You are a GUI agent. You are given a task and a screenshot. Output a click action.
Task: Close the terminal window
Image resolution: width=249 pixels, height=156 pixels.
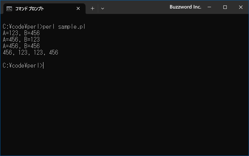241,7
